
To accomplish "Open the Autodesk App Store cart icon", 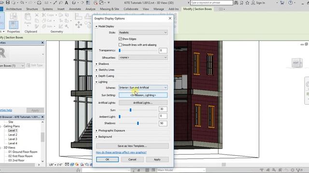I will pyautogui.click(x=282, y=3).
